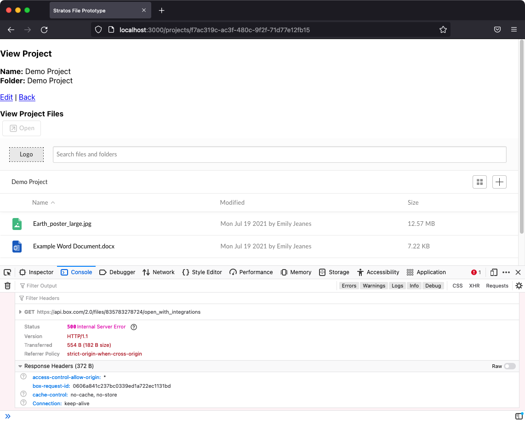Open the Application tab
The height and width of the screenshot is (431, 525).
[426, 273]
